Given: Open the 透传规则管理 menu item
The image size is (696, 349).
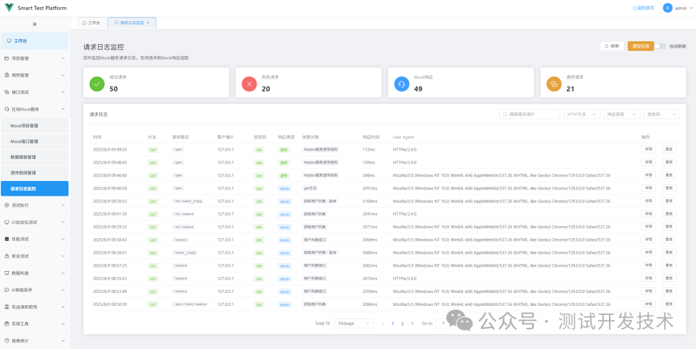Looking at the screenshot, I should click(35, 173).
